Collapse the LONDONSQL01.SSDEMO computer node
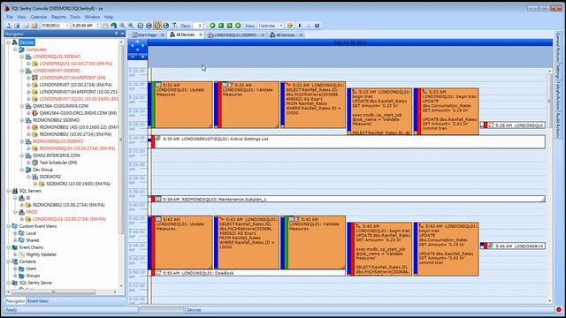Screen dimensions: 566x318 (22, 57)
